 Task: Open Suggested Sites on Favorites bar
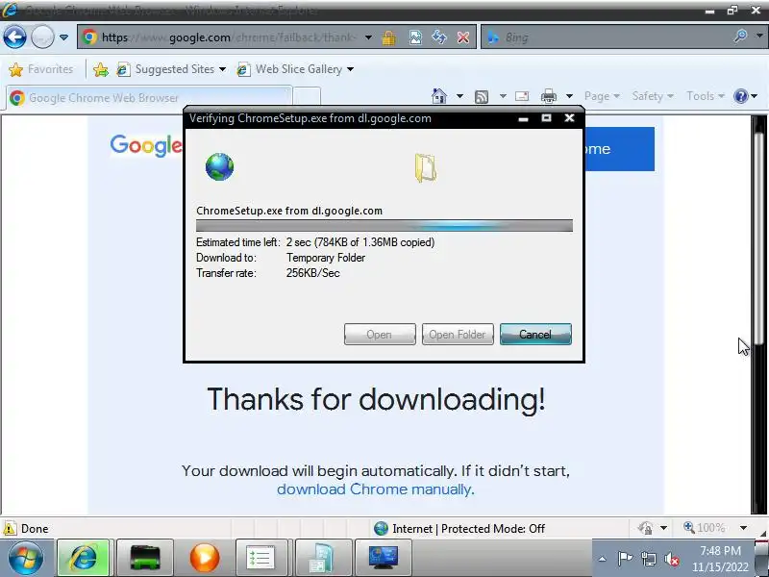coord(172,69)
